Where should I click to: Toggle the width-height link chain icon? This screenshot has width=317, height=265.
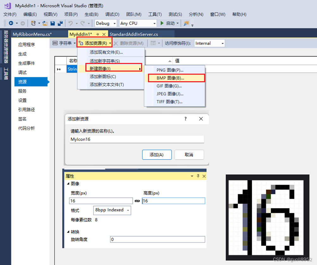coord(137,201)
